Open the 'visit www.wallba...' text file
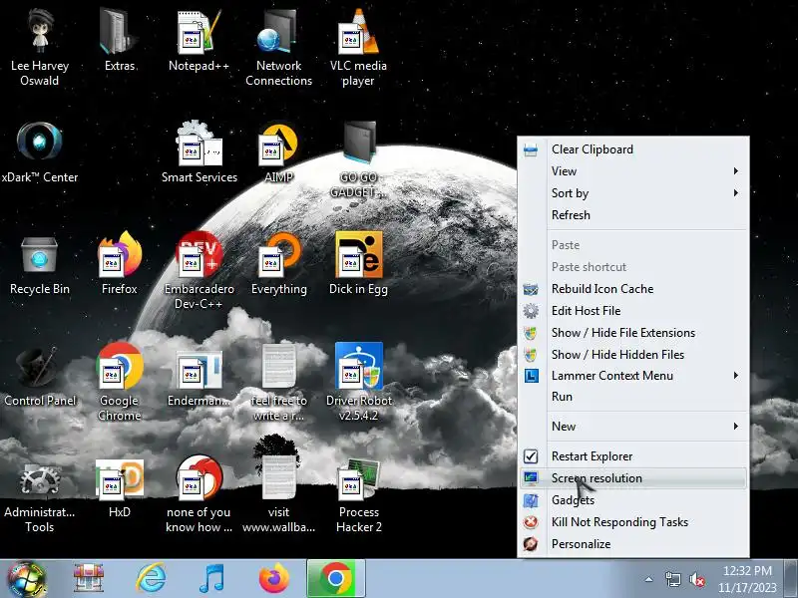The image size is (798, 598). (x=278, y=493)
